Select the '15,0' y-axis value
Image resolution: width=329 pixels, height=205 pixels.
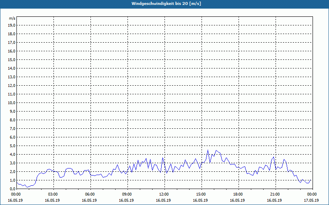coord(12,59)
